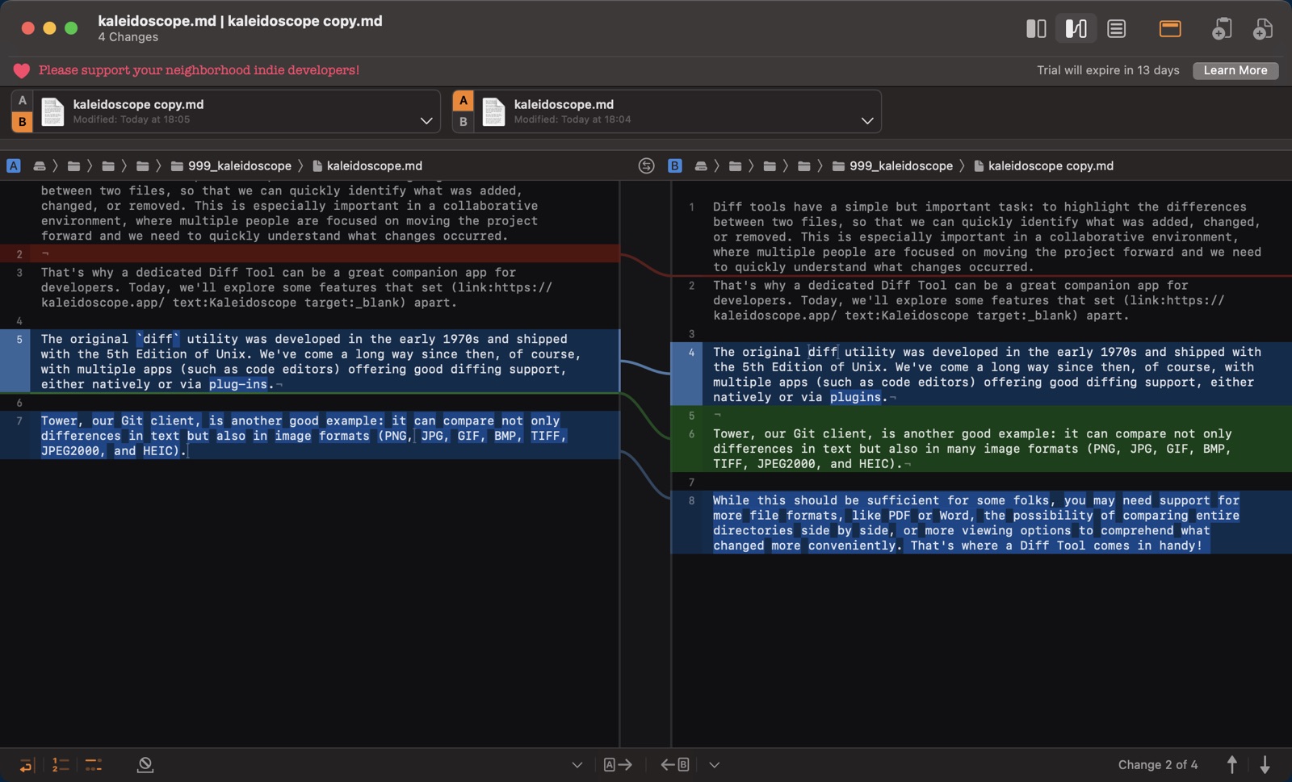Image resolution: width=1292 pixels, height=782 pixels.
Task: Open the orange Text filters icon
Action: 1168,28
